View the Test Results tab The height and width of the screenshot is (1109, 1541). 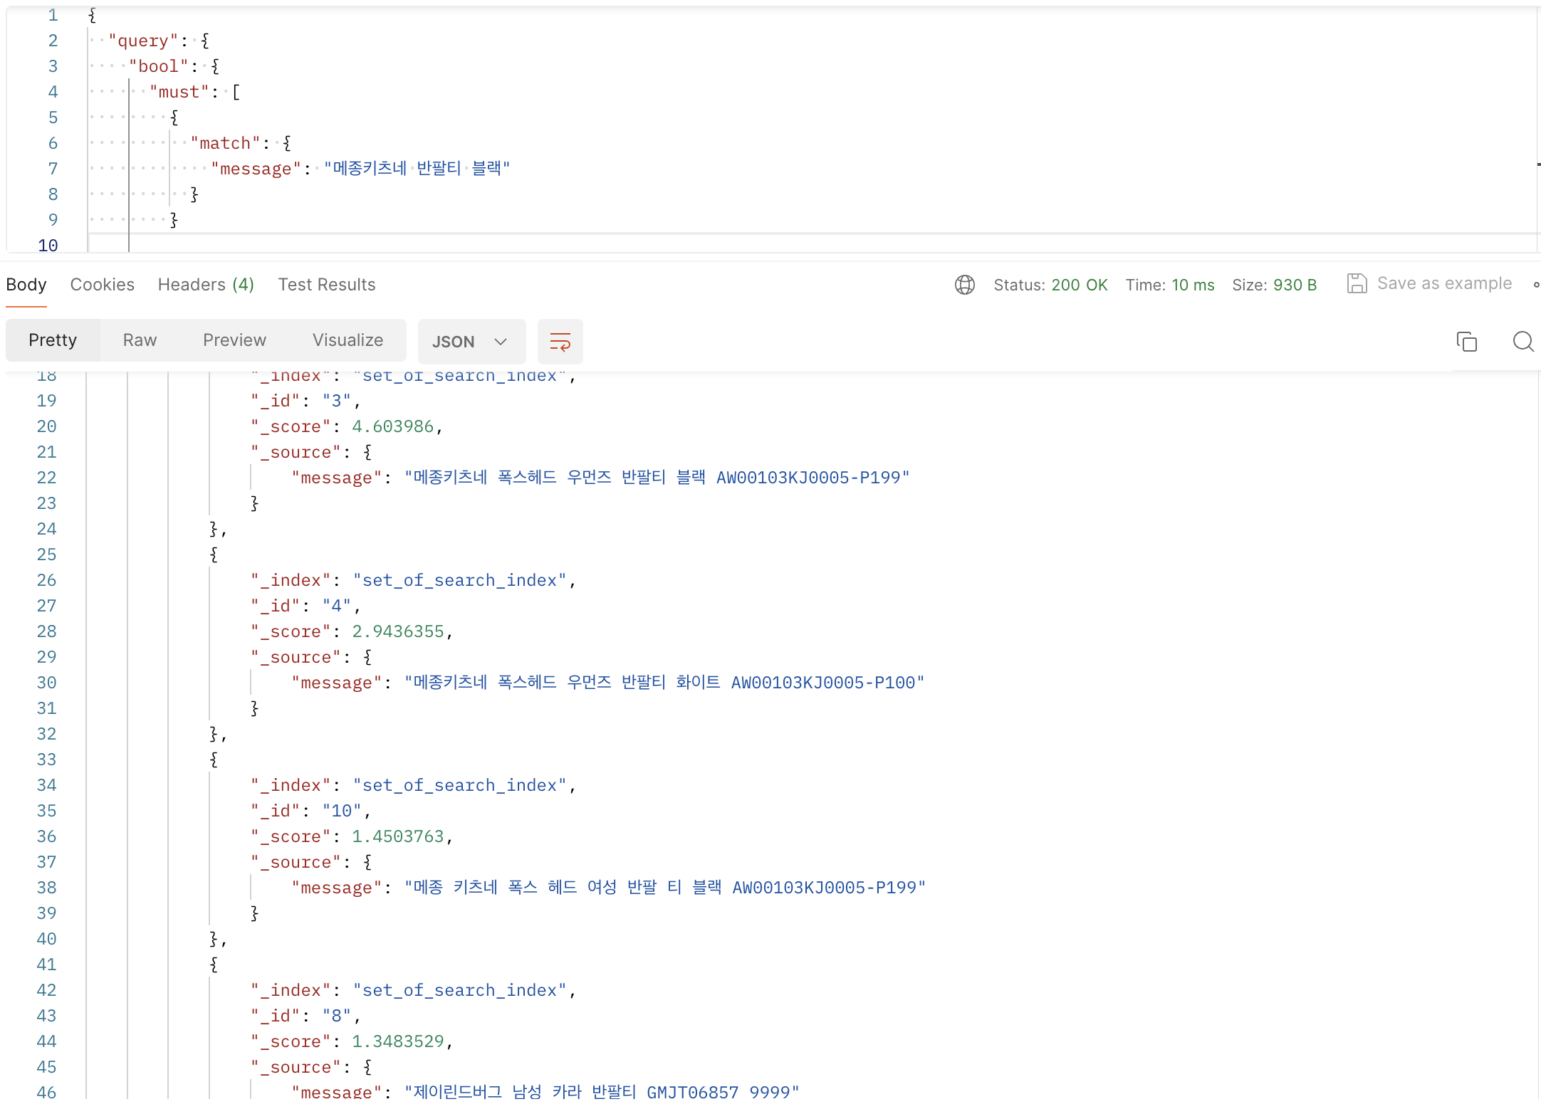326,285
